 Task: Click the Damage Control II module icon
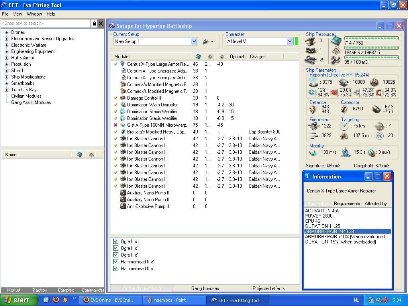click(x=123, y=98)
